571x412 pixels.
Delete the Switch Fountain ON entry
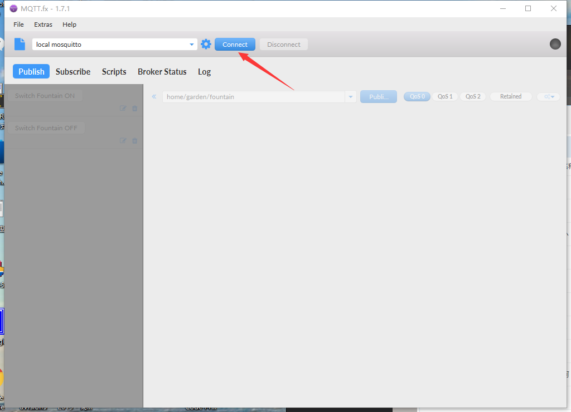point(134,109)
